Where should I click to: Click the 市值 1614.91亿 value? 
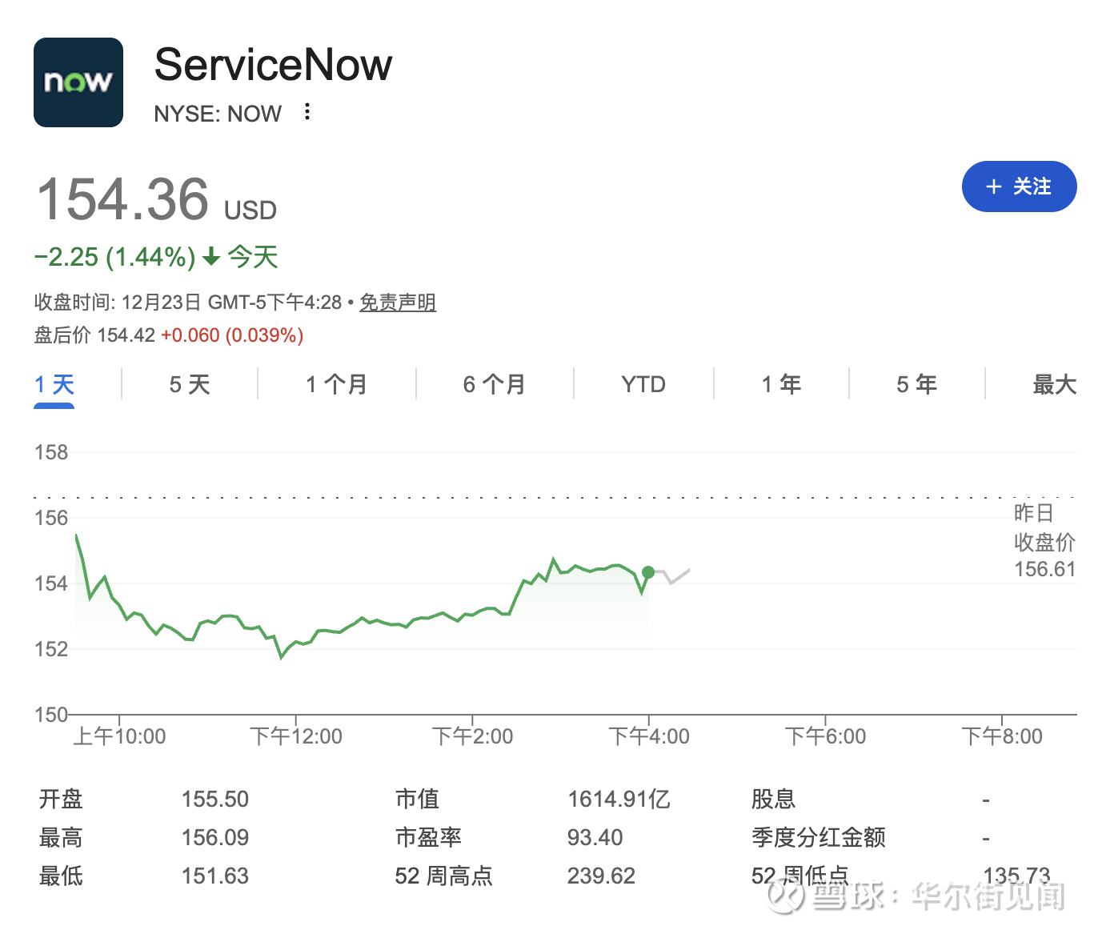(619, 799)
